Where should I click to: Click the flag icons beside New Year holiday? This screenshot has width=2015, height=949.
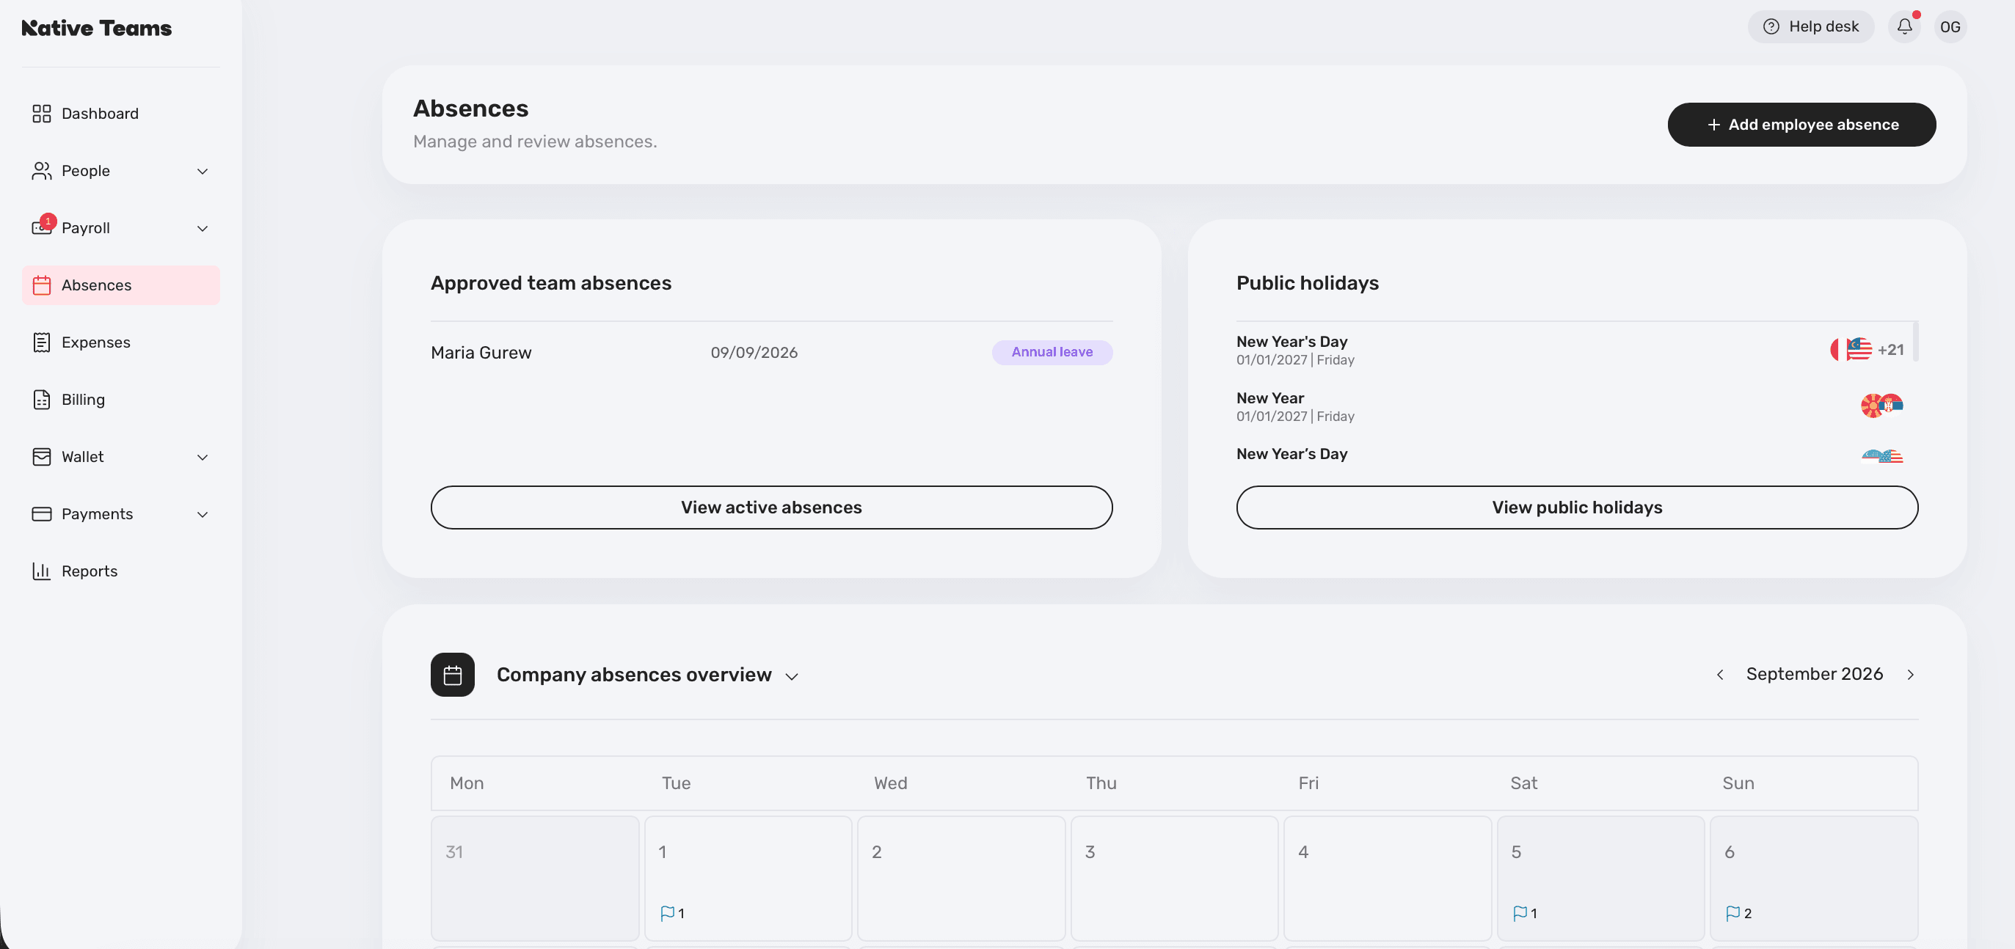pyautogui.click(x=1881, y=405)
